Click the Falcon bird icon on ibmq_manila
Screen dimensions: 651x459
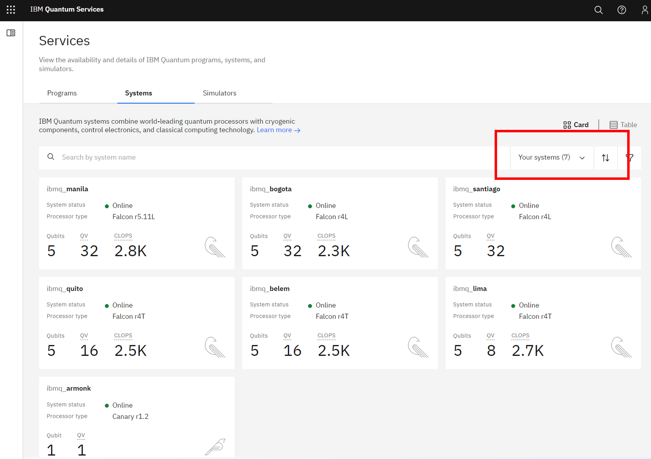tap(215, 247)
